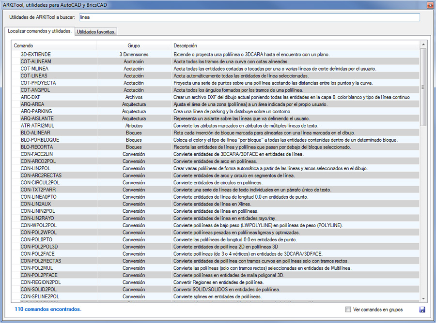Image resolution: width=436 pixels, height=323 pixels.
Task: Sort the list by the Grupo column header
Action: tap(134, 45)
